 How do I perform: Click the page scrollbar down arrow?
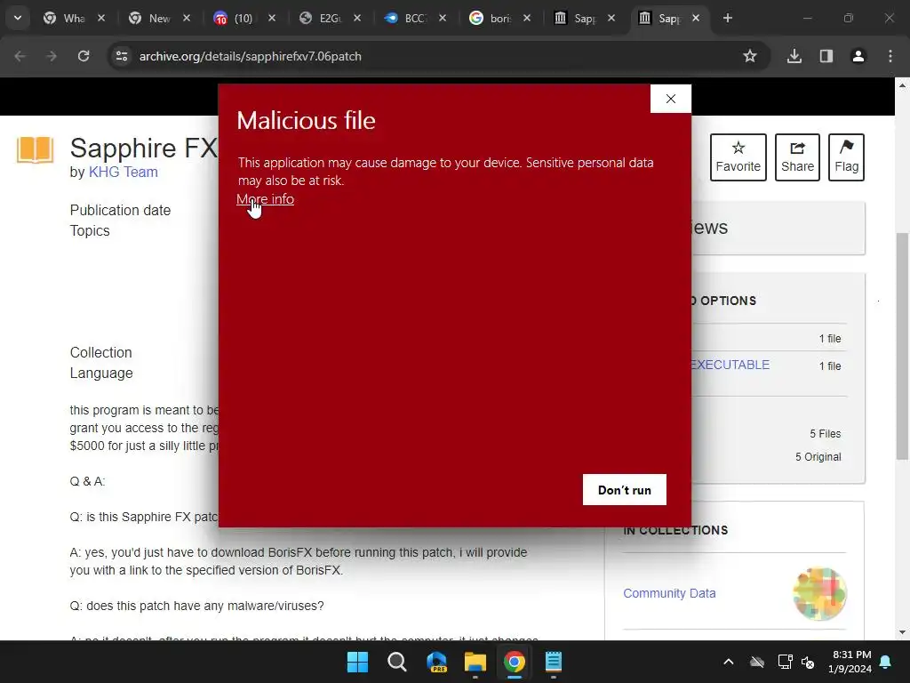click(902, 632)
